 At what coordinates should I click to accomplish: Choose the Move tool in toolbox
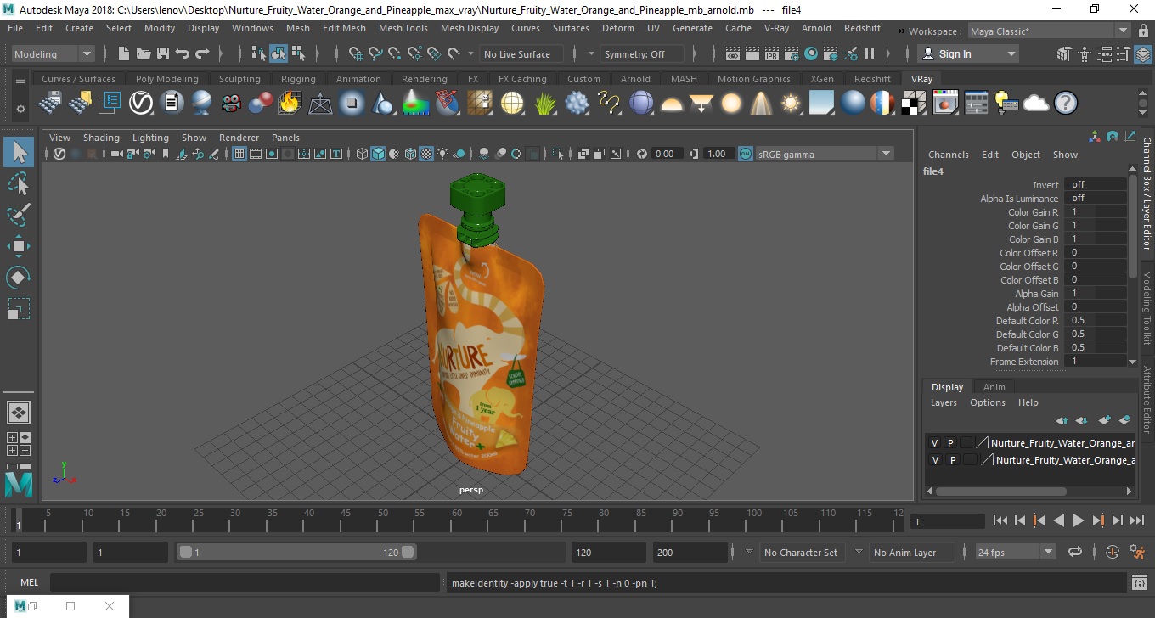(x=19, y=246)
